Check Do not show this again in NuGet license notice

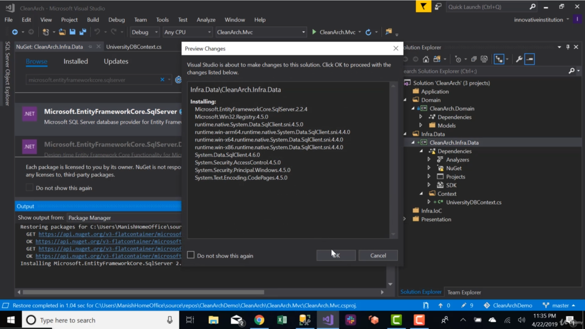coord(30,188)
